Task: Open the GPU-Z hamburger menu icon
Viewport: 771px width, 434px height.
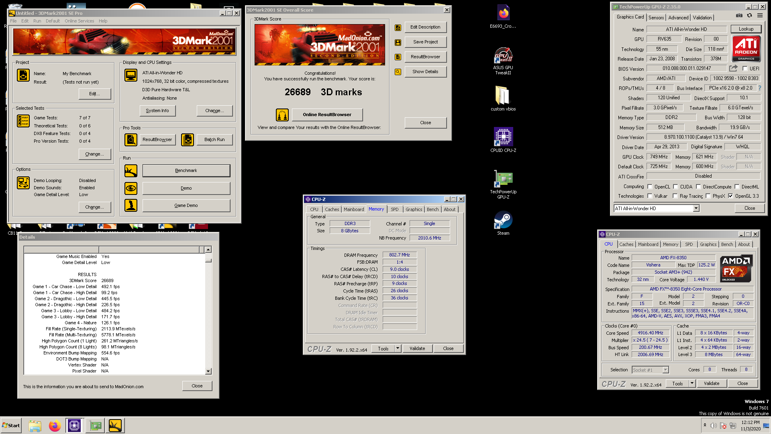Action: click(x=760, y=15)
